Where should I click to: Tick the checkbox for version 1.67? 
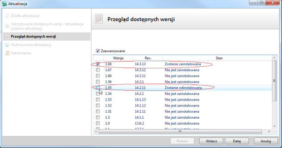coord(98,70)
